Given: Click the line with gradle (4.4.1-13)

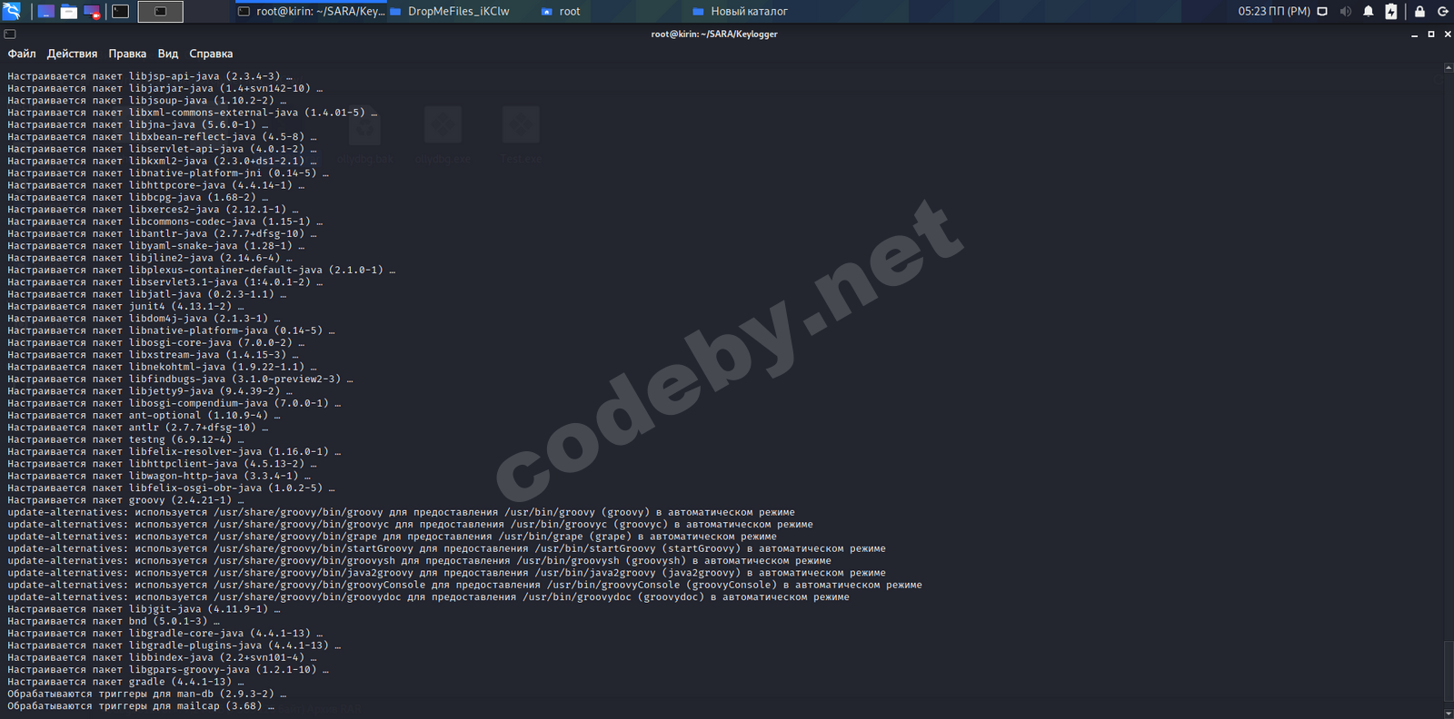Looking at the screenshot, I should [x=125, y=682].
